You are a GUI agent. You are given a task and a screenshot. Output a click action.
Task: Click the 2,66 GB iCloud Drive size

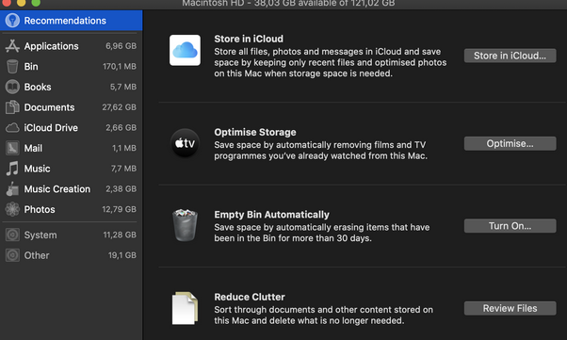tap(121, 128)
